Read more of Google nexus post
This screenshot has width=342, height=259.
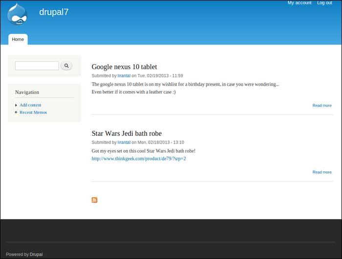click(321, 106)
